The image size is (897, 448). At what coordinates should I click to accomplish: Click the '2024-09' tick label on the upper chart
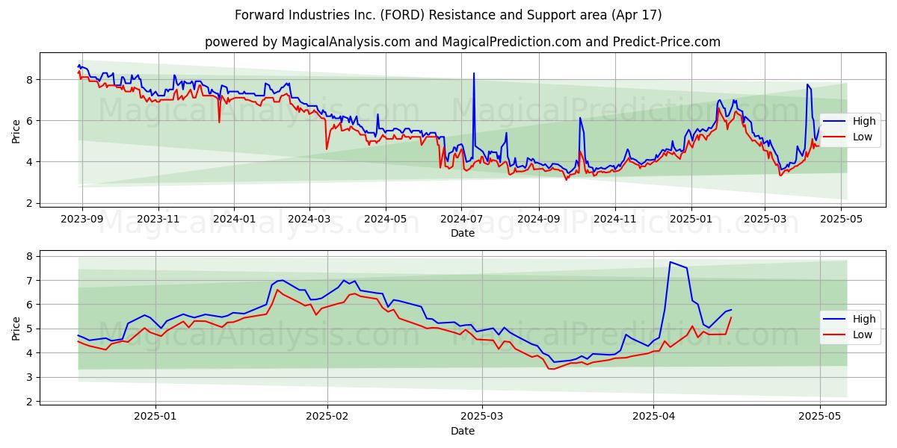(x=538, y=220)
